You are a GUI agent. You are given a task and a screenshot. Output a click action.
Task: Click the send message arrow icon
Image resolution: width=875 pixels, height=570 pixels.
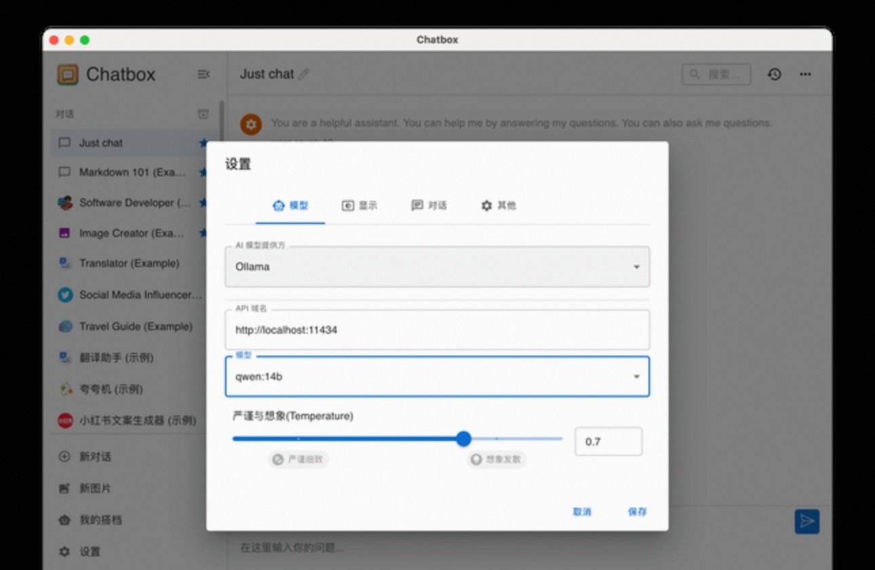(806, 521)
